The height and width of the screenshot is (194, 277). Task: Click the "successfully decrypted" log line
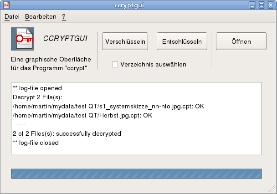pos(67,133)
